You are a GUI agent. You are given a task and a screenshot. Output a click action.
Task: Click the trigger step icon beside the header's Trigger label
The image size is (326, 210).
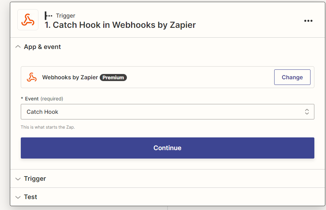[48, 16]
